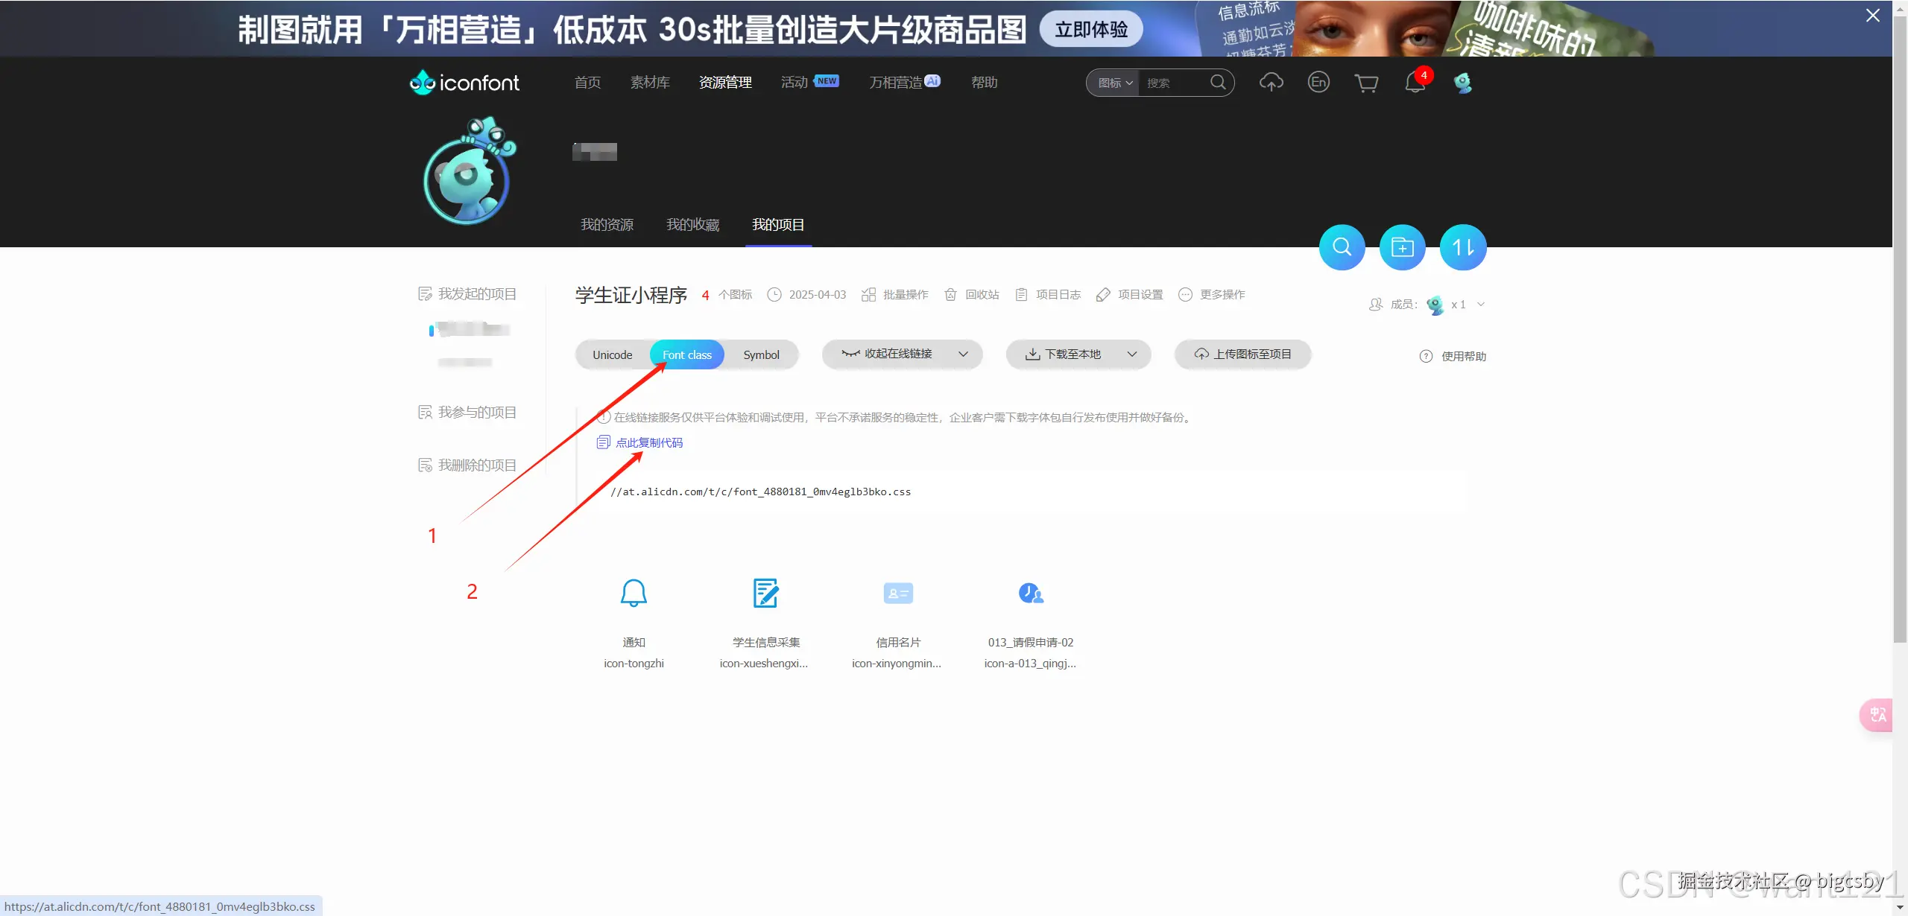The height and width of the screenshot is (916, 1908).
Task: Click the cloud upload icon
Action: point(1271,83)
